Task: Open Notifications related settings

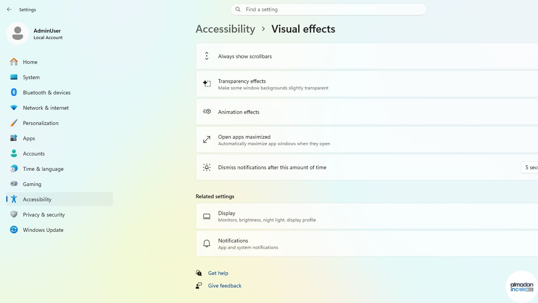Action: pos(367,243)
